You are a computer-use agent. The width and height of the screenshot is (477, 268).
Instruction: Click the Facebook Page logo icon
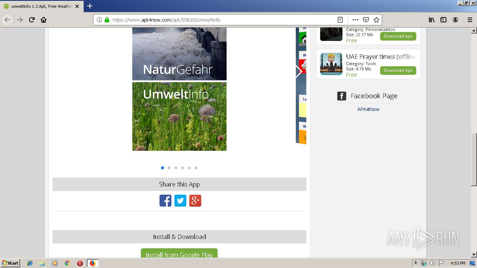342,96
